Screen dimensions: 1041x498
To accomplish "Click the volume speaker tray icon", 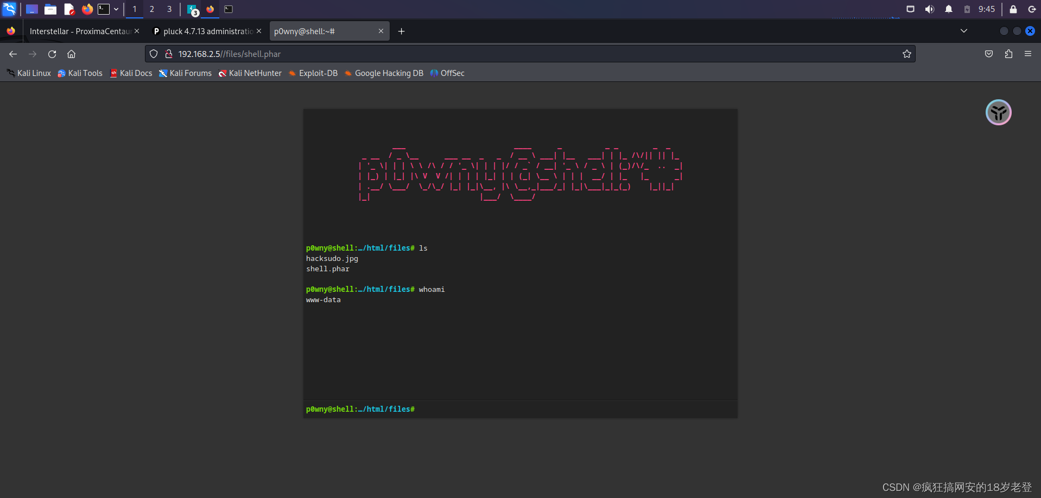I will pos(930,9).
